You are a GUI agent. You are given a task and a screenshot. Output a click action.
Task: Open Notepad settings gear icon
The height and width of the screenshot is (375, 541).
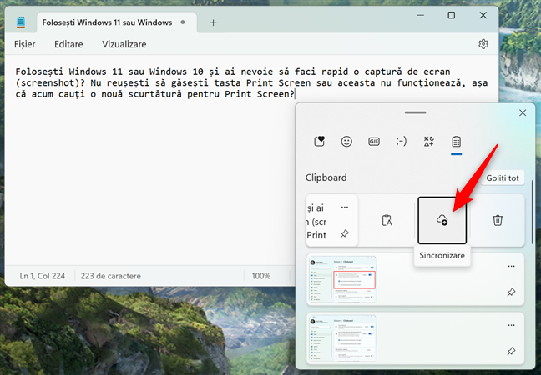pyautogui.click(x=483, y=44)
